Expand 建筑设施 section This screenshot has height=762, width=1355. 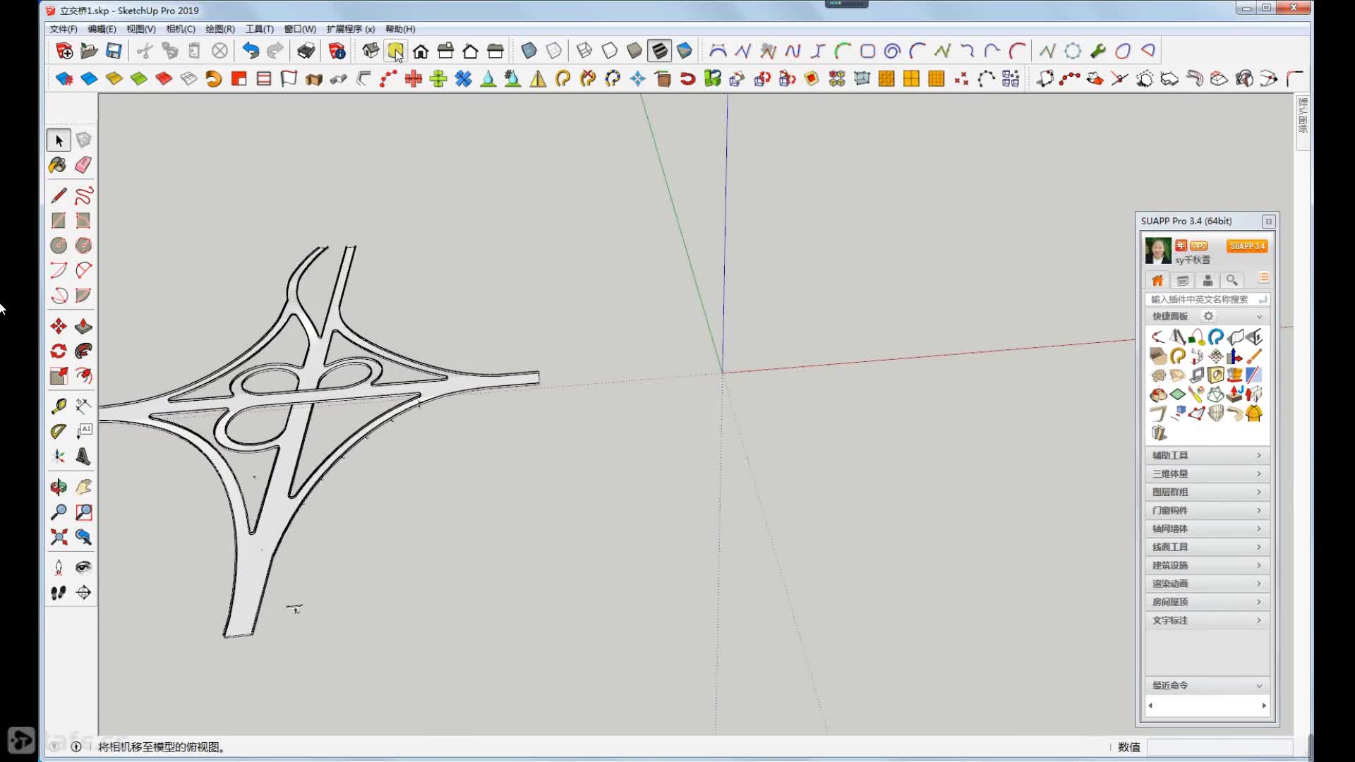[1207, 565]
